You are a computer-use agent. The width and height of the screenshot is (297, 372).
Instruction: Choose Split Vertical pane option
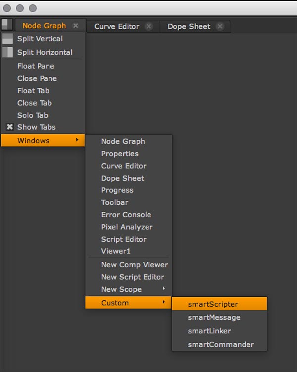point(40,39)
